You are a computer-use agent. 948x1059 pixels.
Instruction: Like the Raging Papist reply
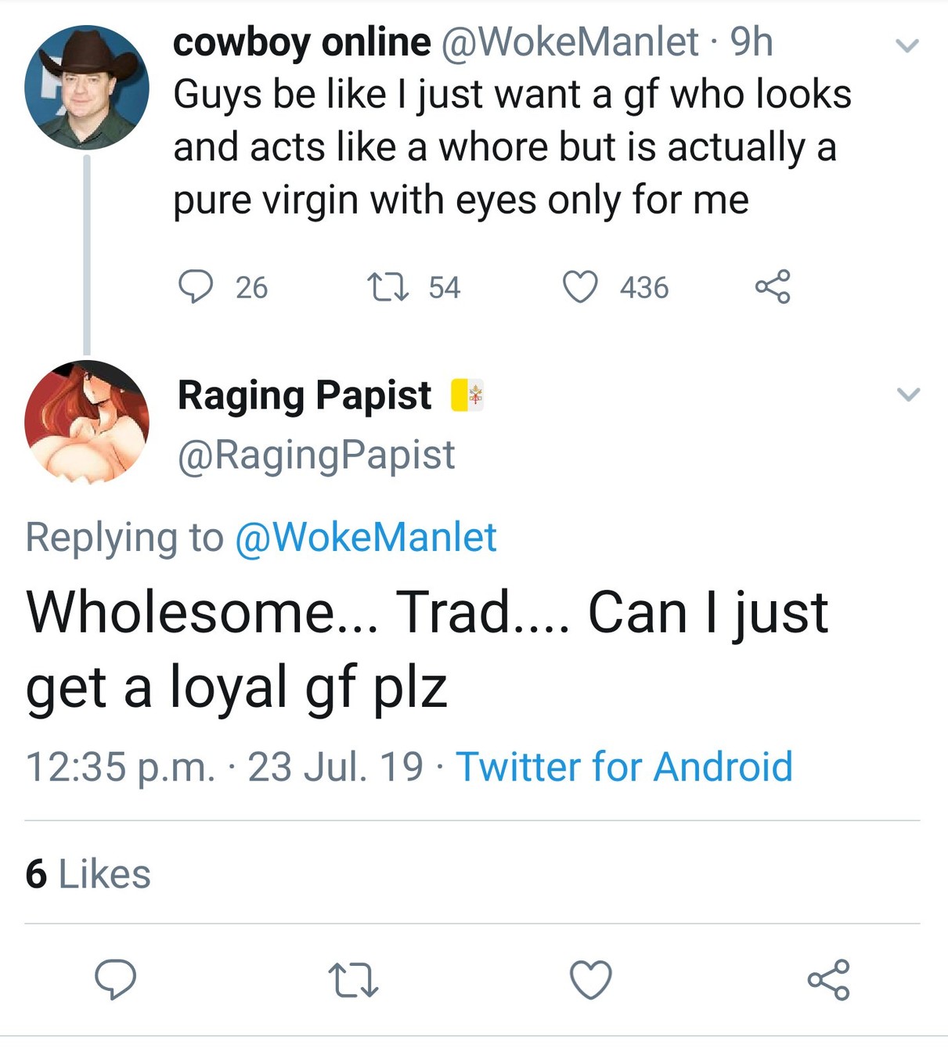click(x=590, y=980)
